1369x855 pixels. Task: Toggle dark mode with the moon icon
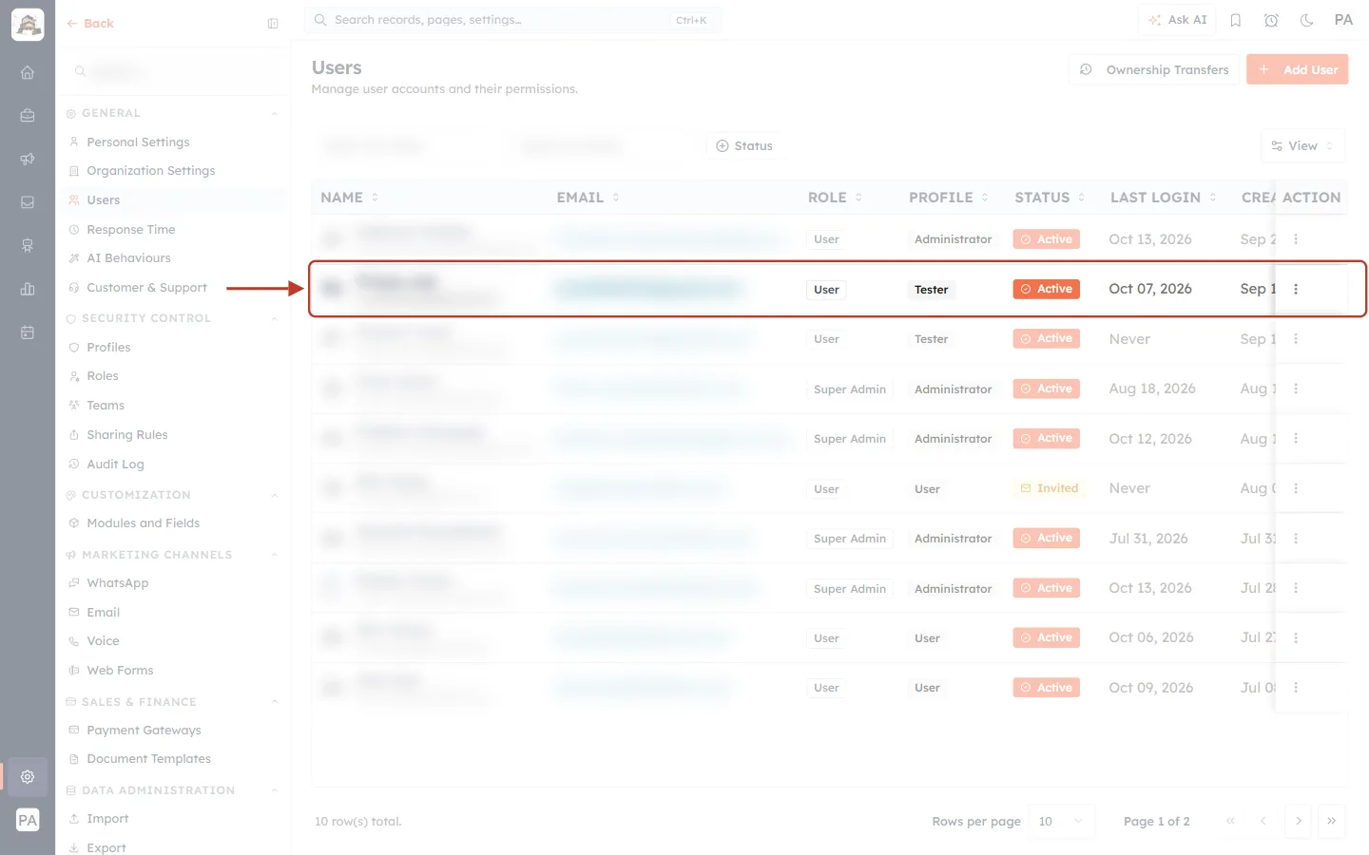point(1307,20)
